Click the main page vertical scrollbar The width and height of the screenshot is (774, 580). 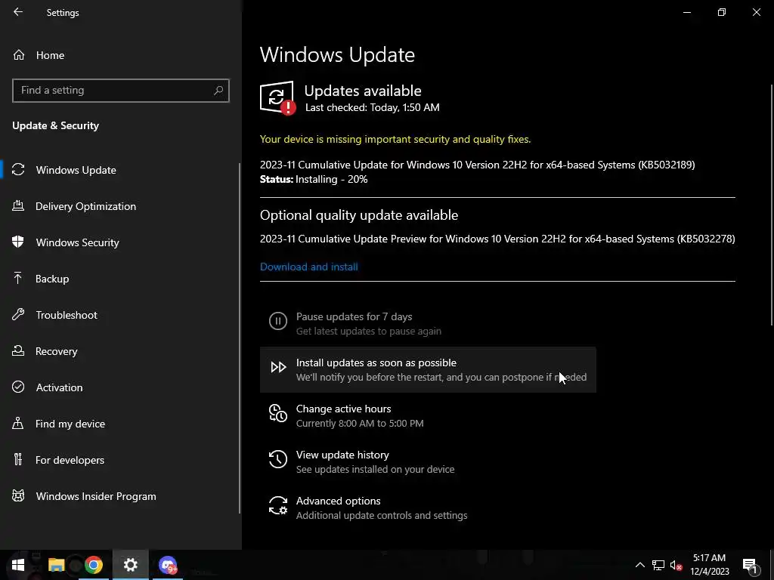[772, 205]
